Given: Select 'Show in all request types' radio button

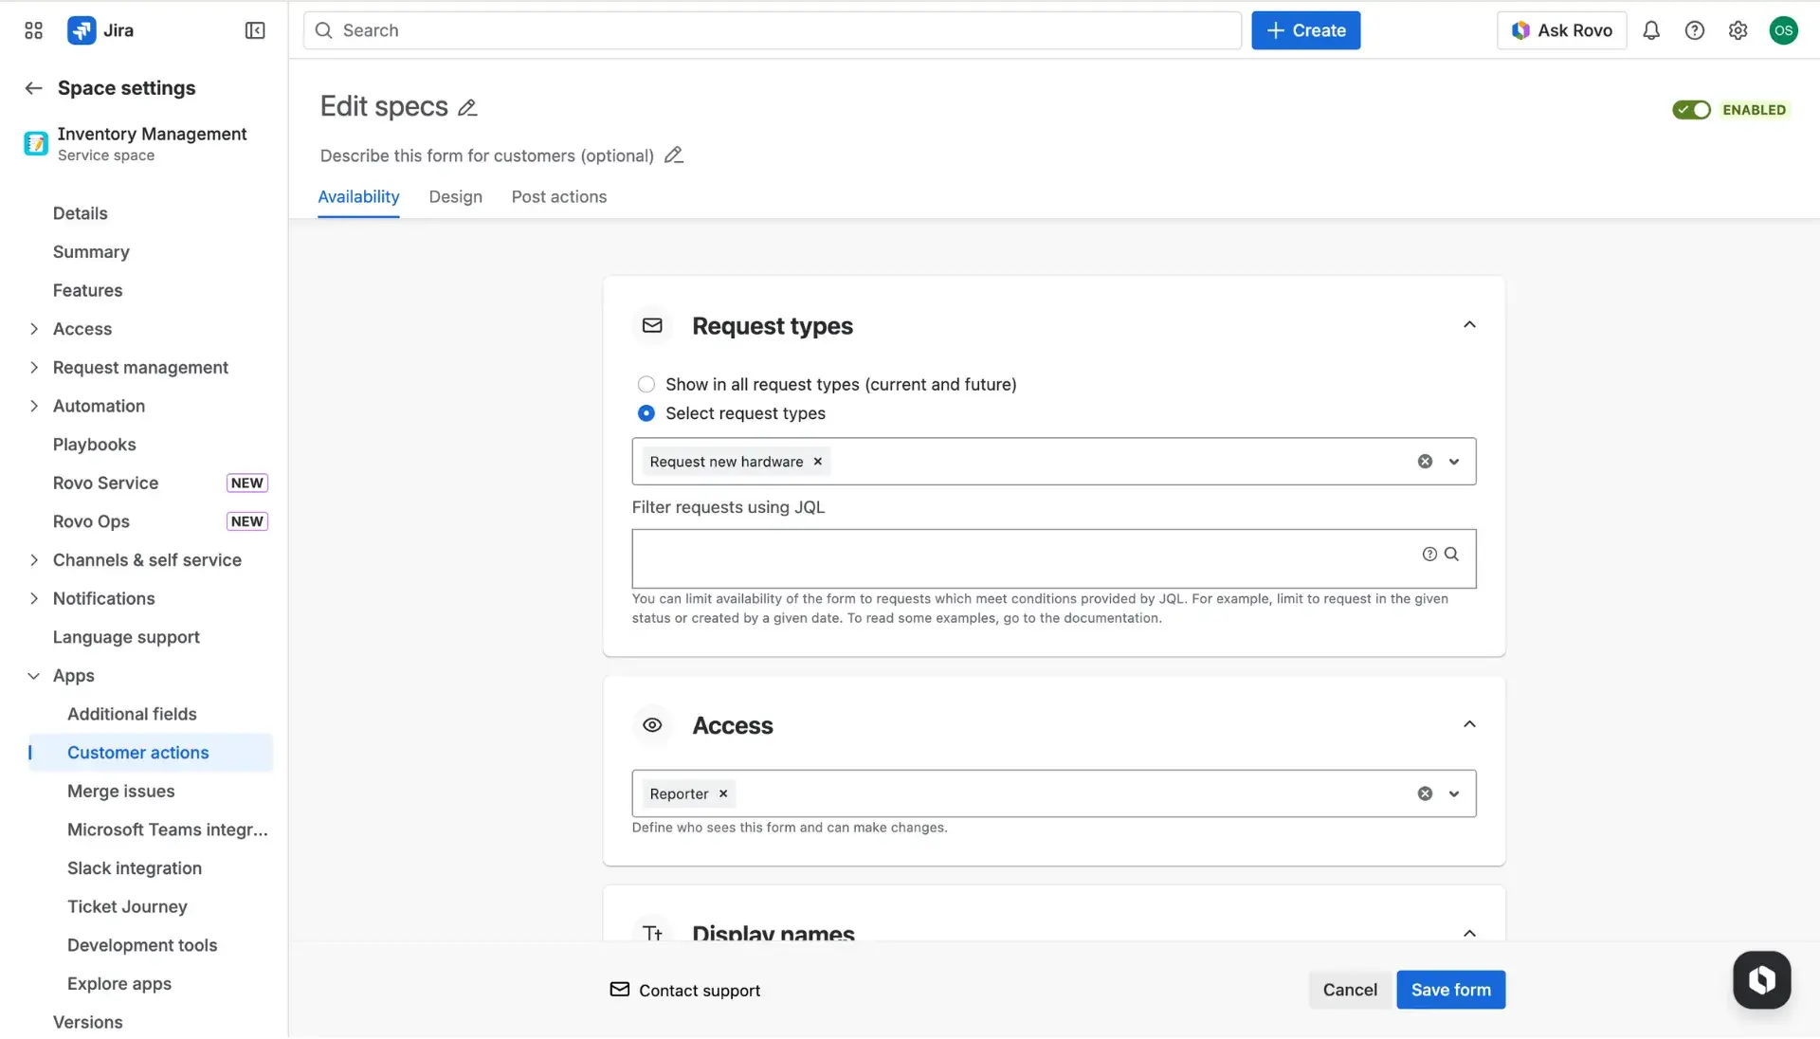Looking at the screenshot, I should click(x=646, y=385).
